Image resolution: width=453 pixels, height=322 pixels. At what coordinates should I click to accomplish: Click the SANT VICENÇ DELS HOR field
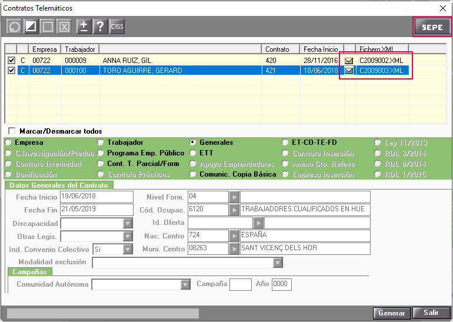pyautogui.click(x=305, y=248)
